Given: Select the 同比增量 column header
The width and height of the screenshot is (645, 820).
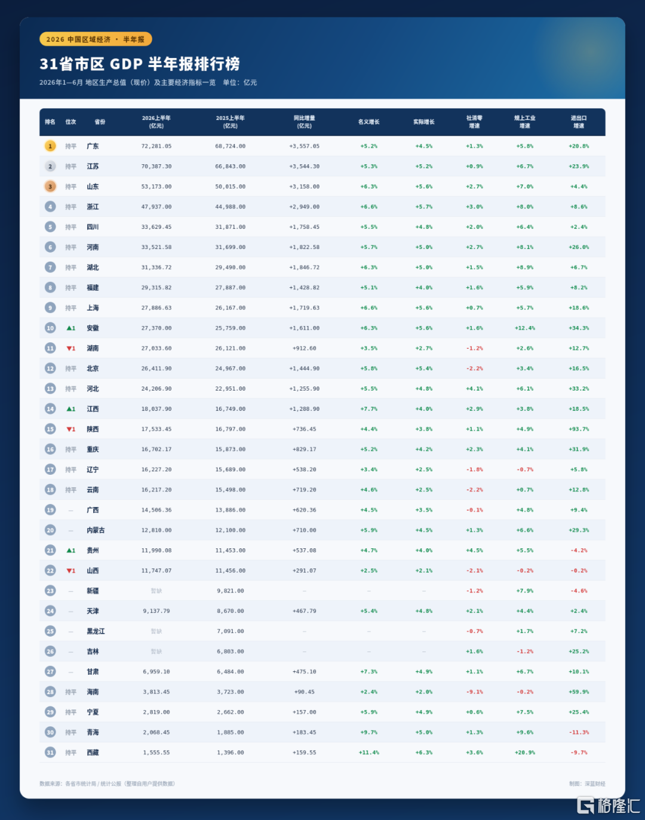Looking at the screenshot, I should pyautogui.click(x=305, y=122).
